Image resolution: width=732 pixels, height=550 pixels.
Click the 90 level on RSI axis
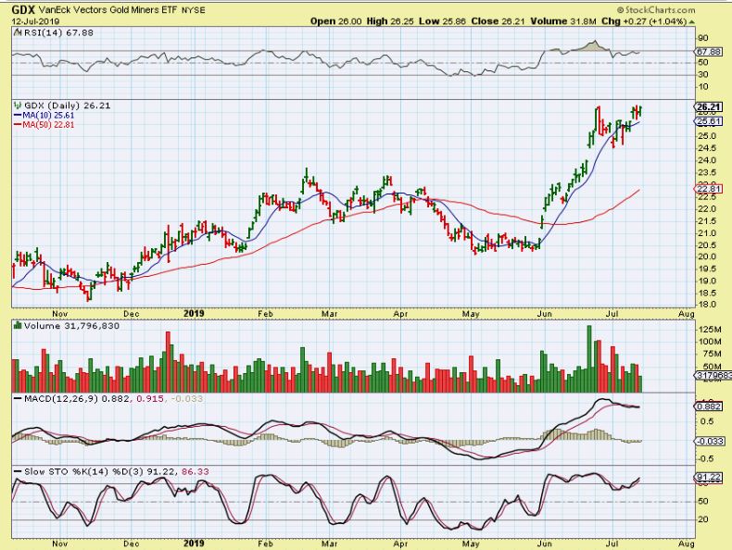click(703, 38)
